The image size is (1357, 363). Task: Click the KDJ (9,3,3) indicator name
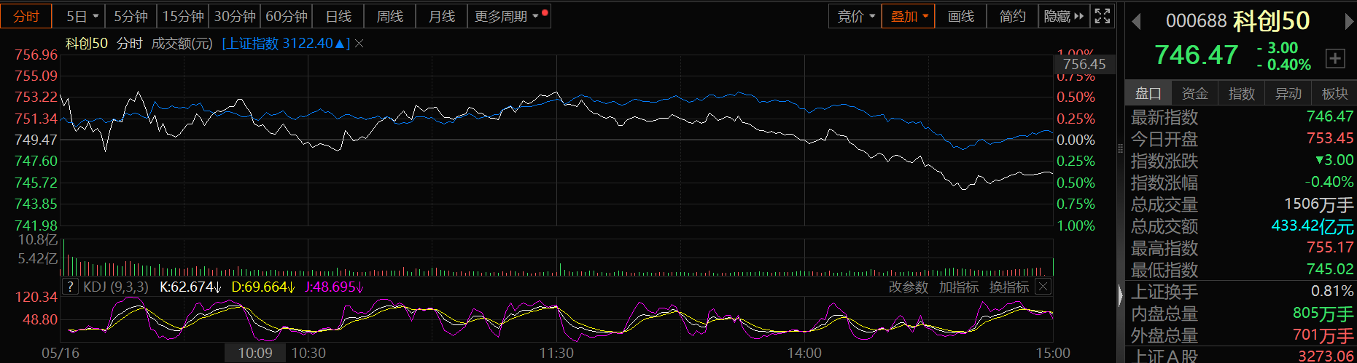pyautogui.click(x=116, y=287)
